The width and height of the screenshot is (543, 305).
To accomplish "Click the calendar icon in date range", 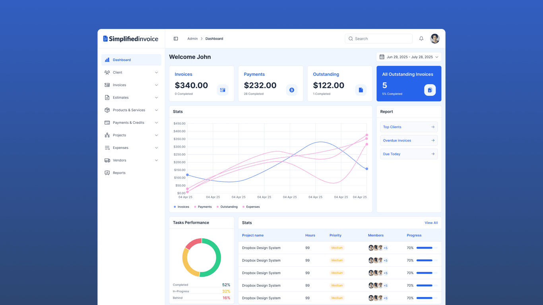I will coord(382,57).
